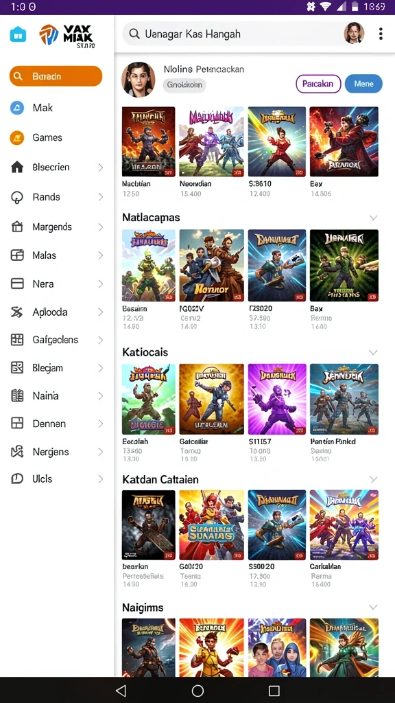Image resolution: width=395 pixels, height=703 pixels.
Task: Open the Basaimn game cover
Action: tap(148, 266)
